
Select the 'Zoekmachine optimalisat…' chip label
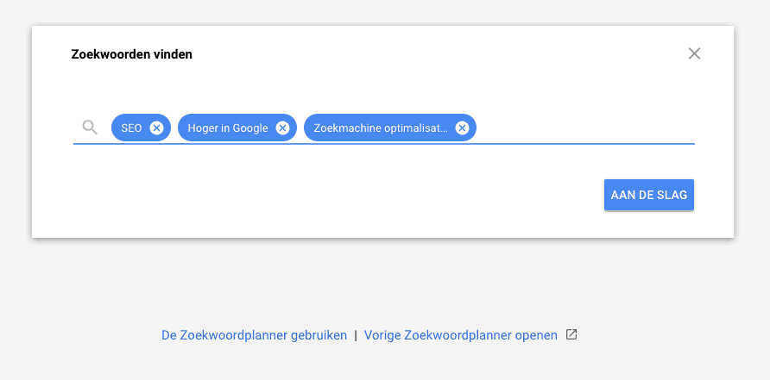pos(381,128)
